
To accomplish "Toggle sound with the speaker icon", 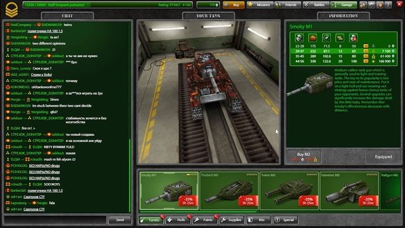I will 380,5.
